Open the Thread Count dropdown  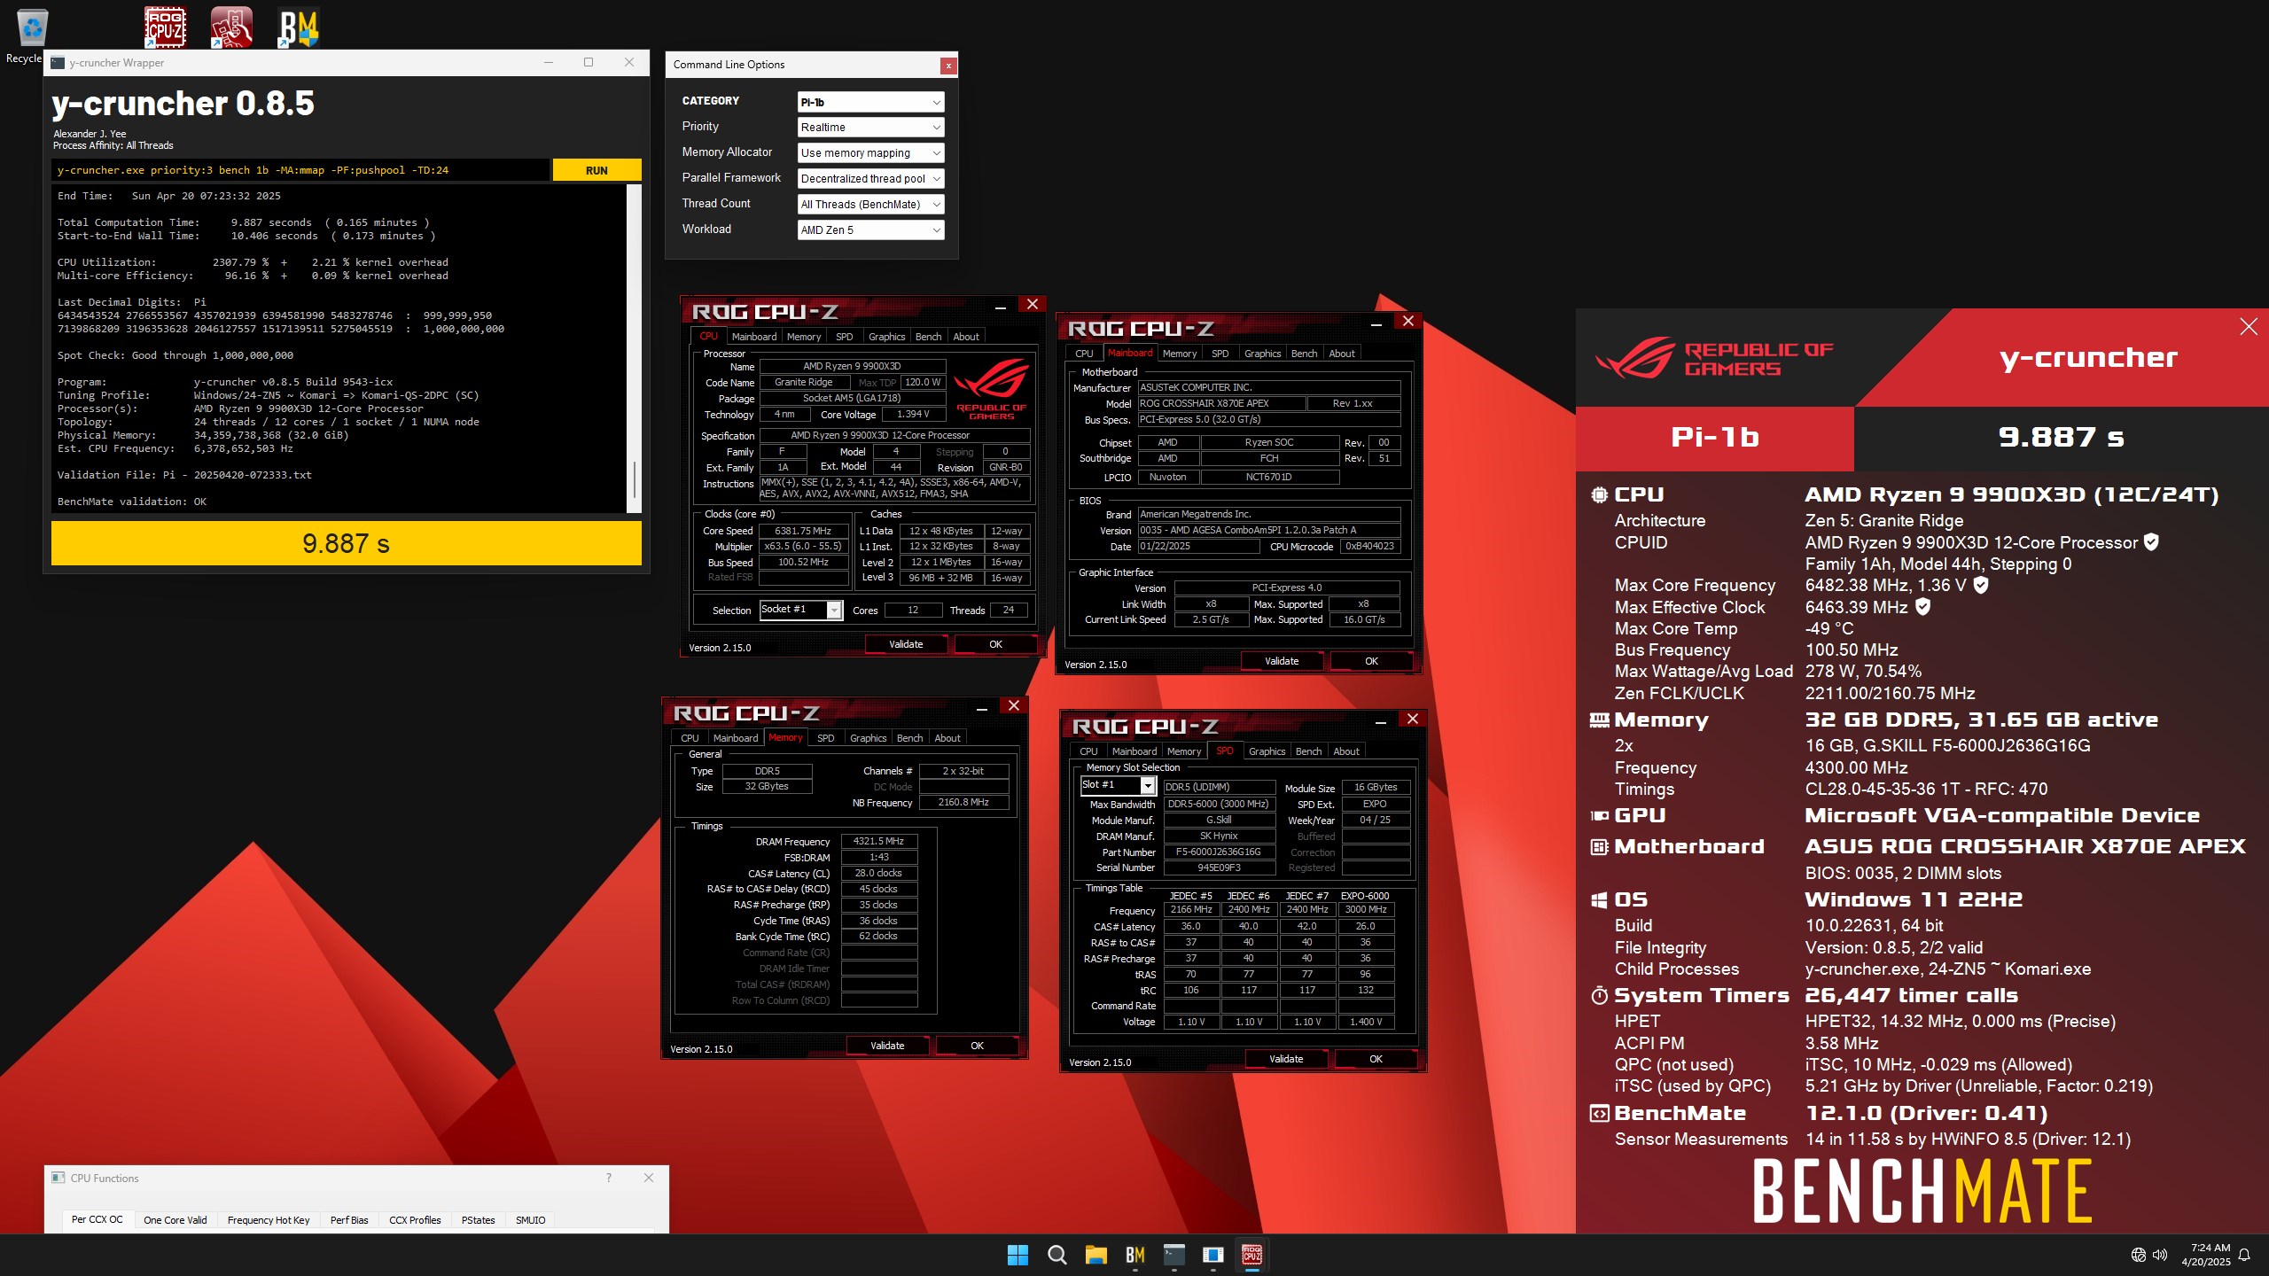[870, 205]
